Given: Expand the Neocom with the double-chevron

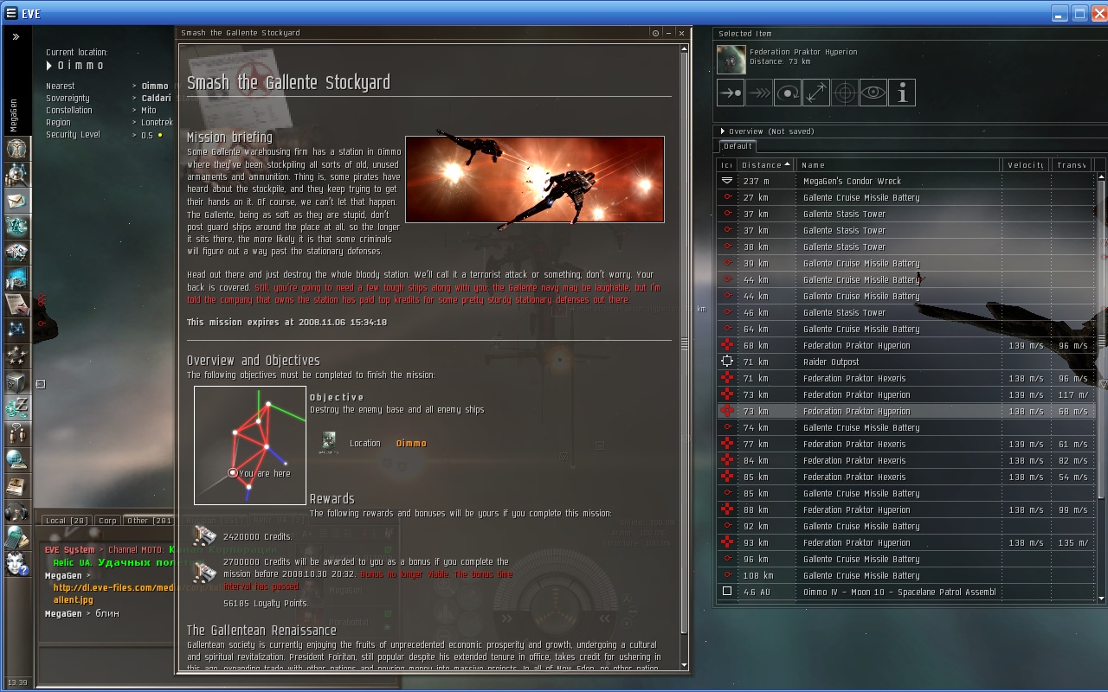Looking at the screenshot, I should [16, 37].
